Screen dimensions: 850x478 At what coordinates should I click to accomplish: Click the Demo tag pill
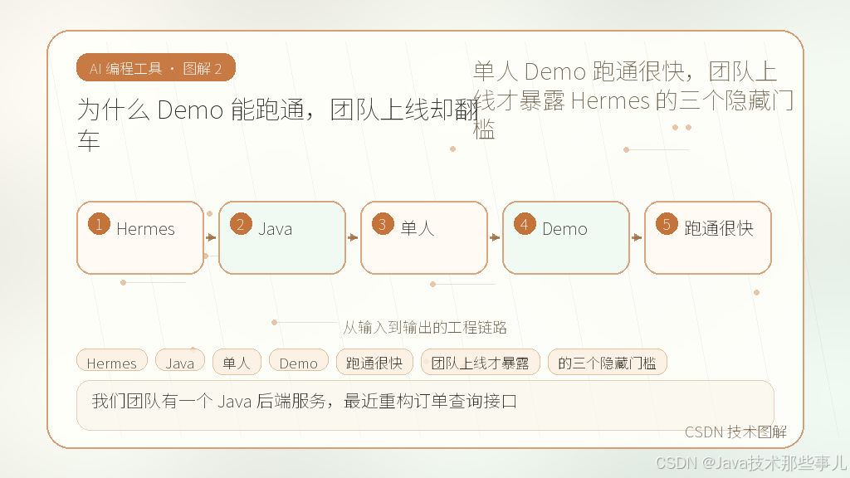pyautogui.click(x=299, y=362)
